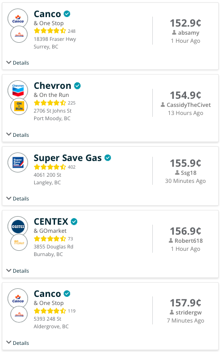This screenshot has width=223, height=352.
Task: Expand Details for the Chevron station
Action: click(18, 135)
